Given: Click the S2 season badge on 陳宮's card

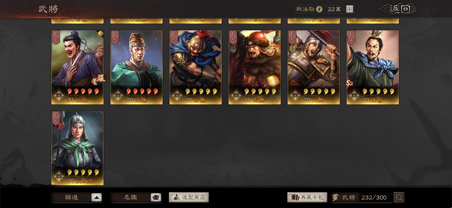Looking at the screenshot, I should click(x=349, y=84).
